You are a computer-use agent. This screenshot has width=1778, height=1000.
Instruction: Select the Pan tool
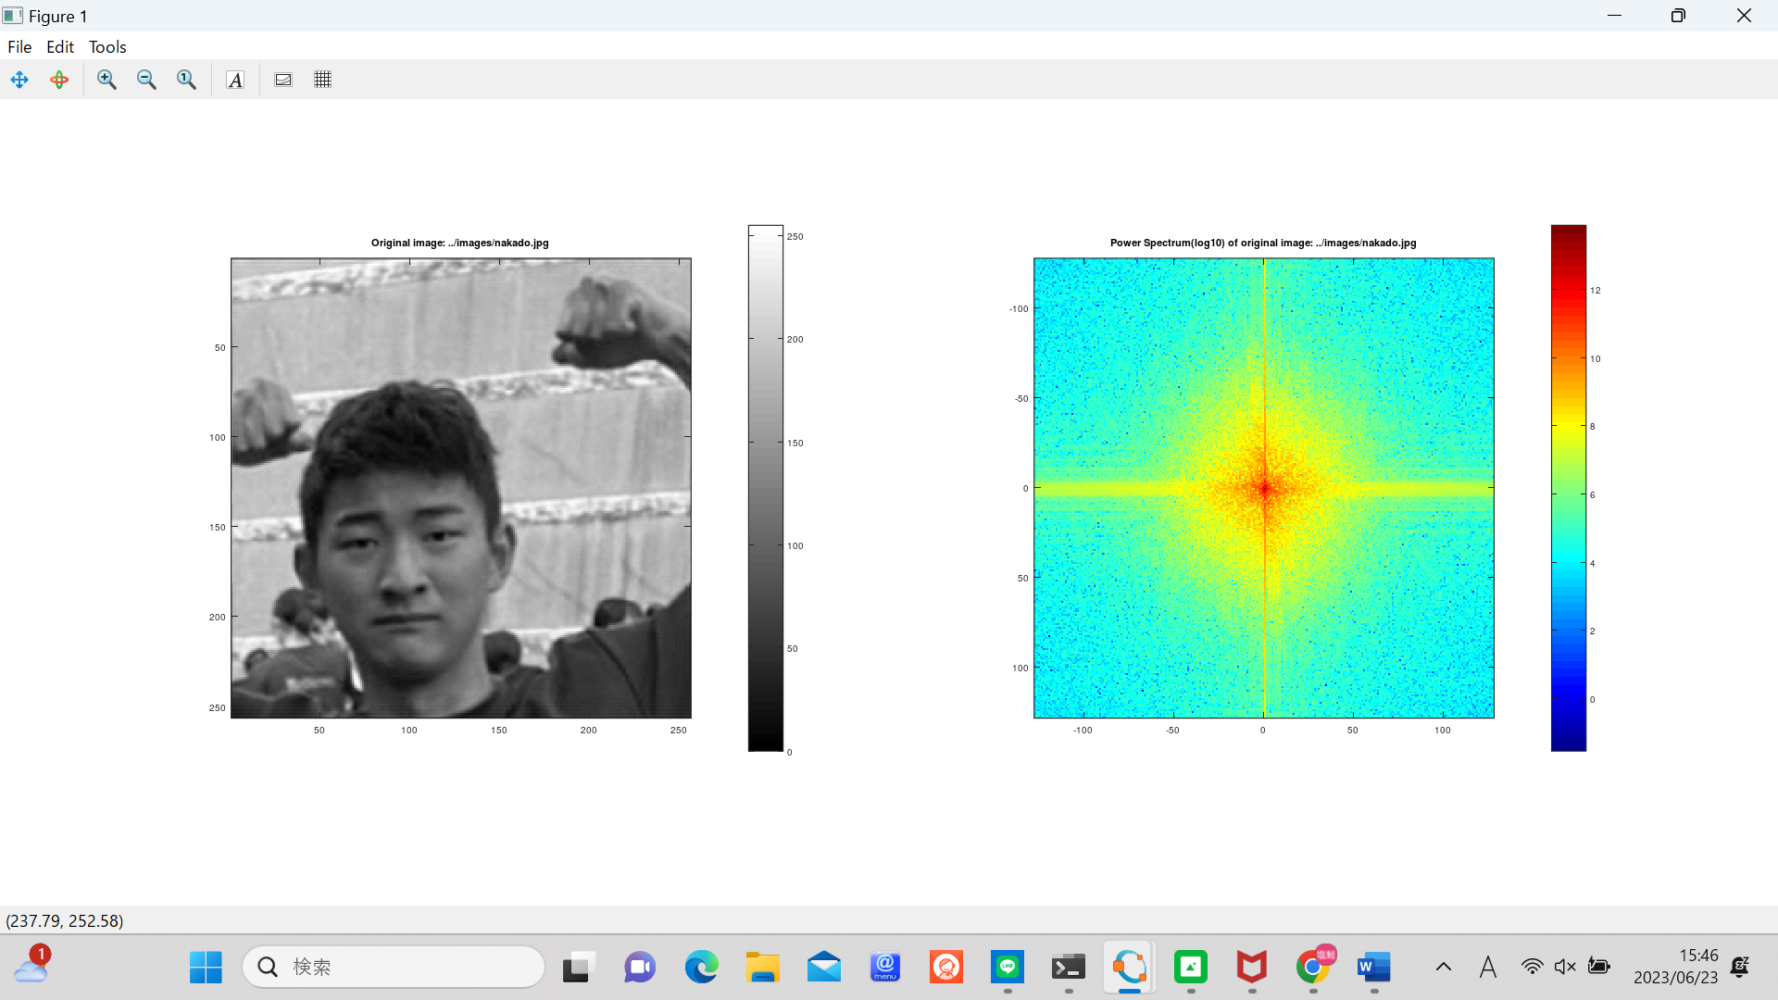(x=19, y=80)
